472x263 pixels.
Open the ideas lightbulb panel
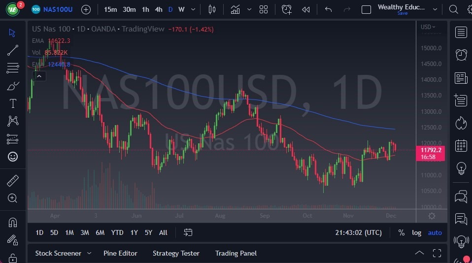click(461, 168)
